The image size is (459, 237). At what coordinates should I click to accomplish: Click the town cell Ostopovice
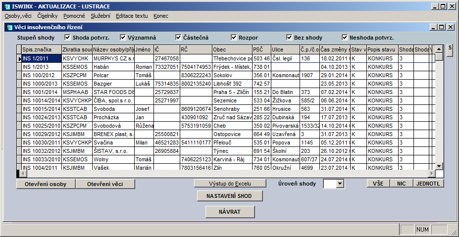pos(232,134)
